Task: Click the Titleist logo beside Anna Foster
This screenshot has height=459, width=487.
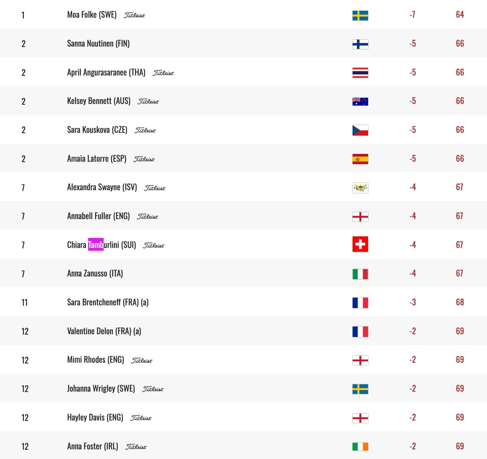Action: (x=136, y=447)
